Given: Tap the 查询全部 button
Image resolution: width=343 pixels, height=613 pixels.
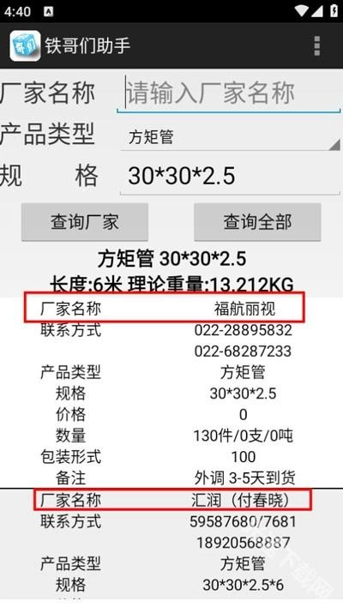Looking at the screenshot, I should click(257, 222).
